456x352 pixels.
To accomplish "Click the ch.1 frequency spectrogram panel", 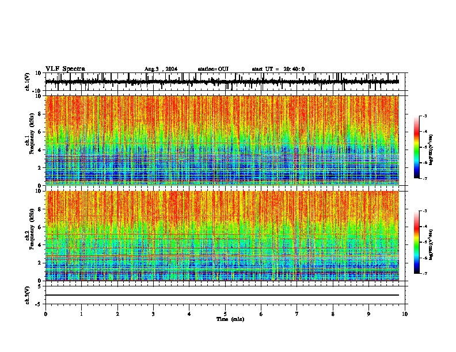I will coord(222,140).
